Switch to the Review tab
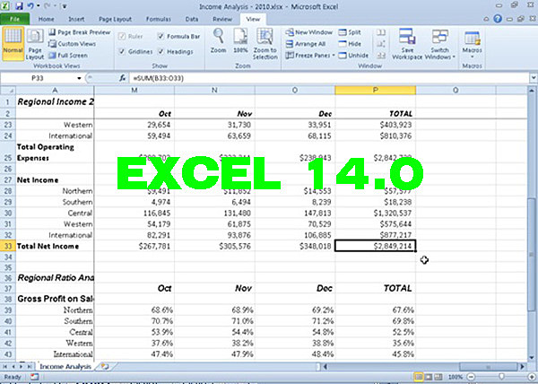 222,19
